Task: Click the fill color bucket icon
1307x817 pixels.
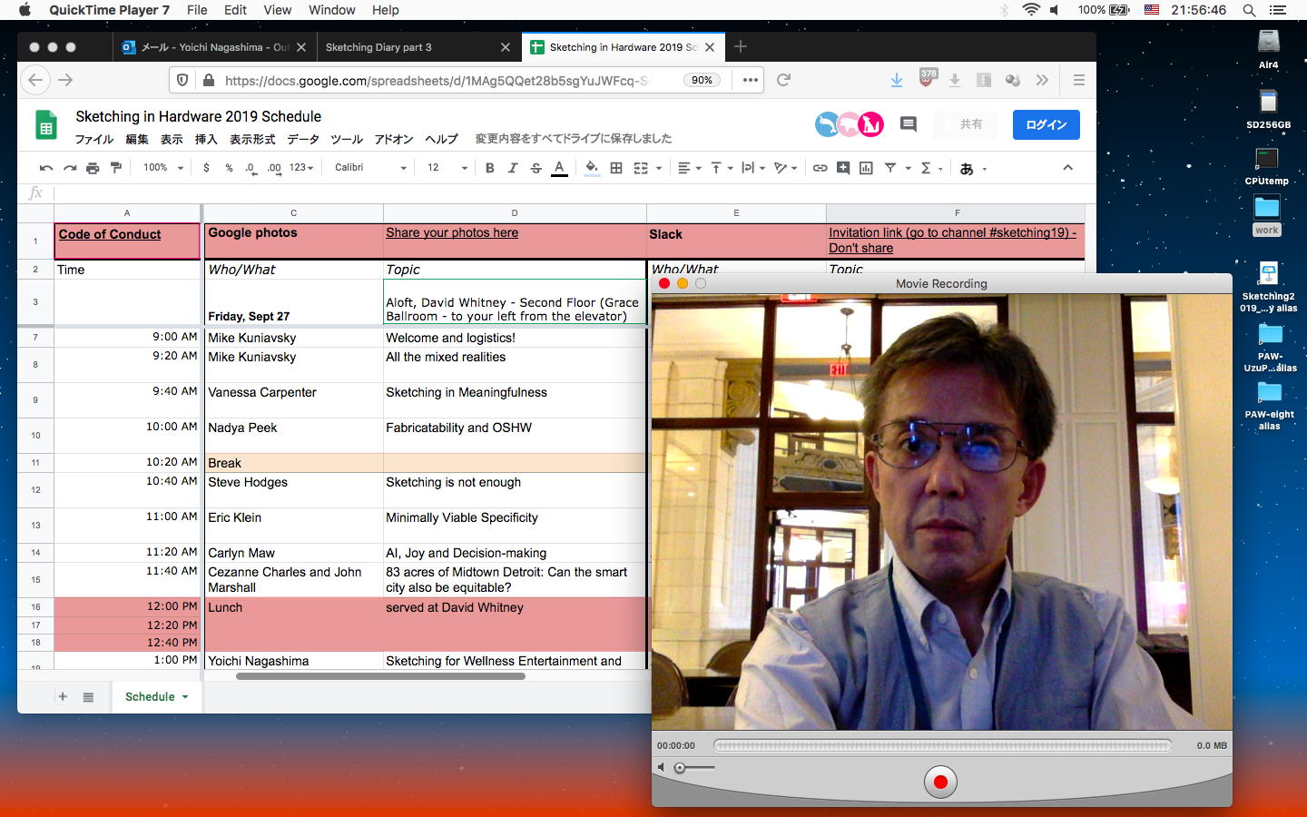Action: click(x=592, y=168)
